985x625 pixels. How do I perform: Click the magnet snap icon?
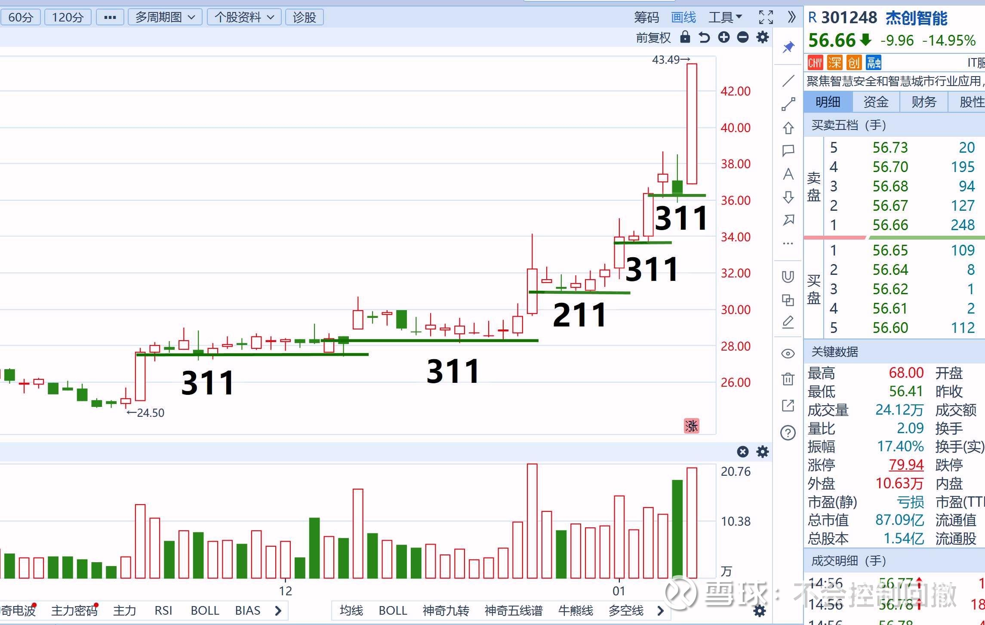point(788,277)
